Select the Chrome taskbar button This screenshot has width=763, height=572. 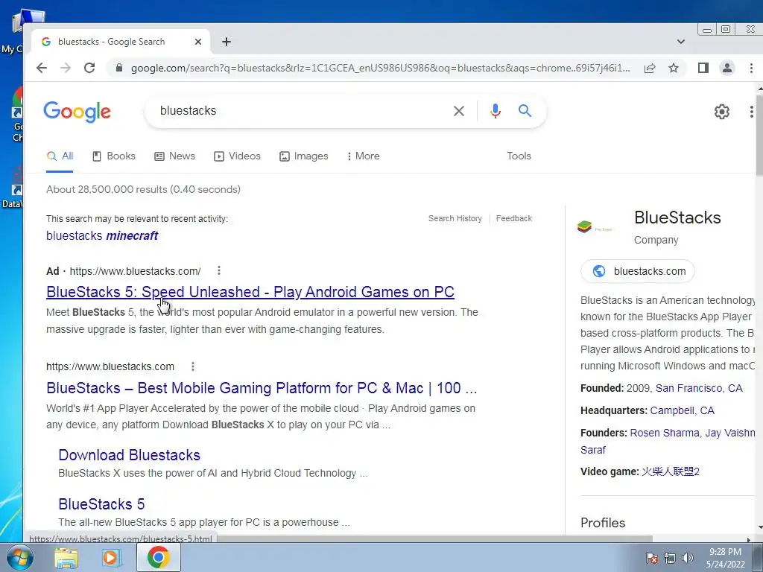pos(158,558)
